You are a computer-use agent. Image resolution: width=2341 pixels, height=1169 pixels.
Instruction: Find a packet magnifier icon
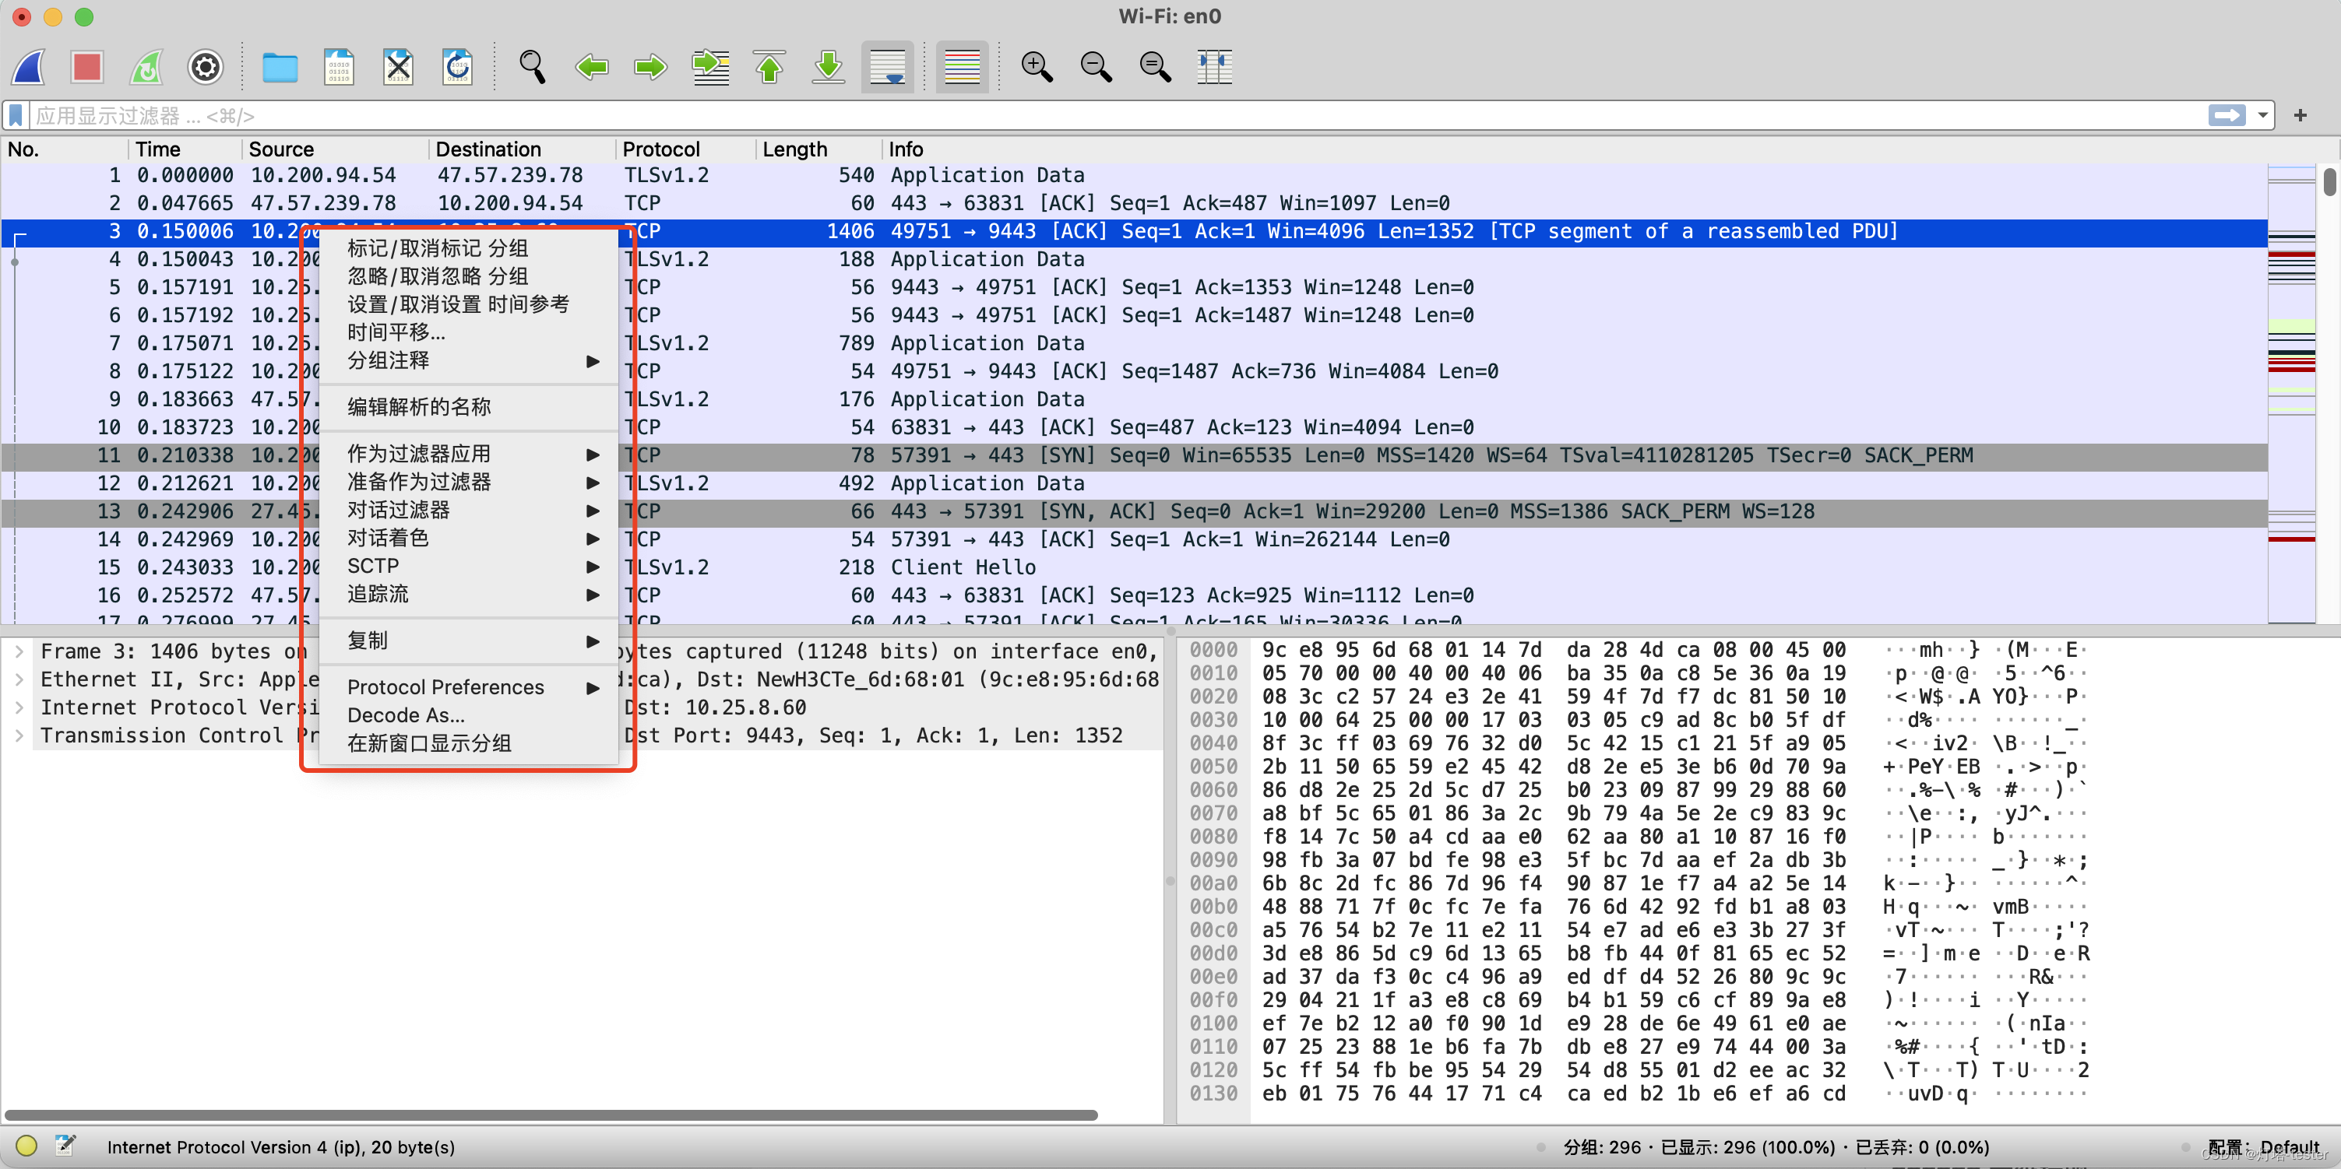(x=532, y=66)
